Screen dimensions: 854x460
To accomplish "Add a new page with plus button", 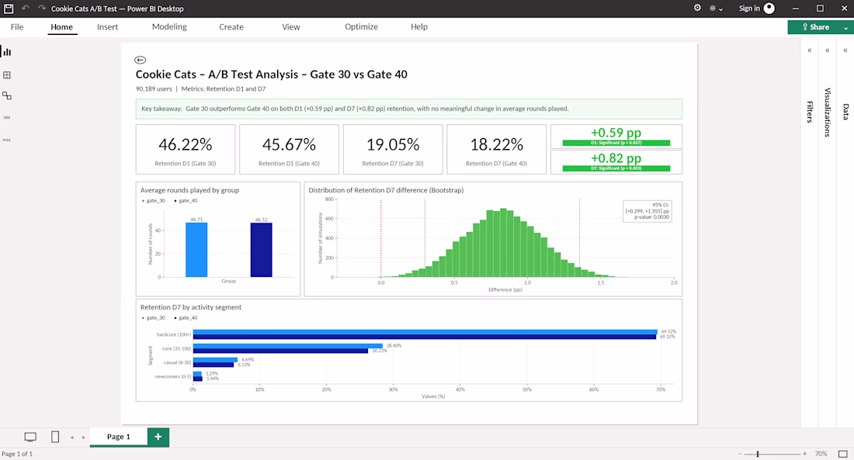I will 158,437.
